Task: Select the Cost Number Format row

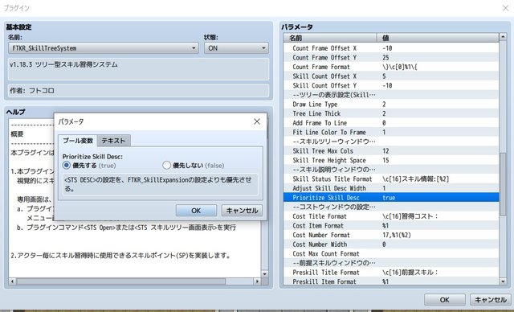Action: [391, 235]
